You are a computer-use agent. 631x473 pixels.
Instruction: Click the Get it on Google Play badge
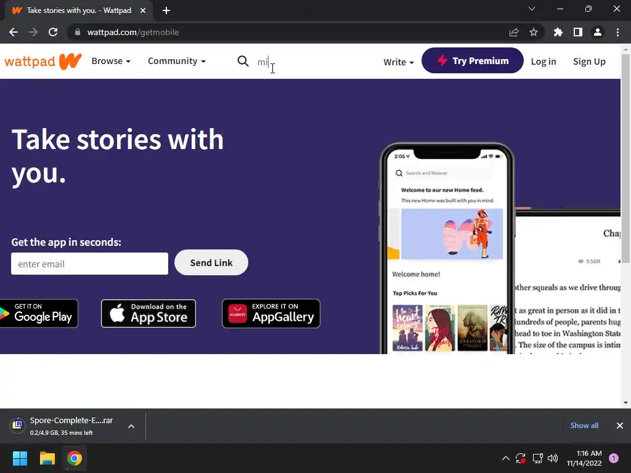(39, 313)
